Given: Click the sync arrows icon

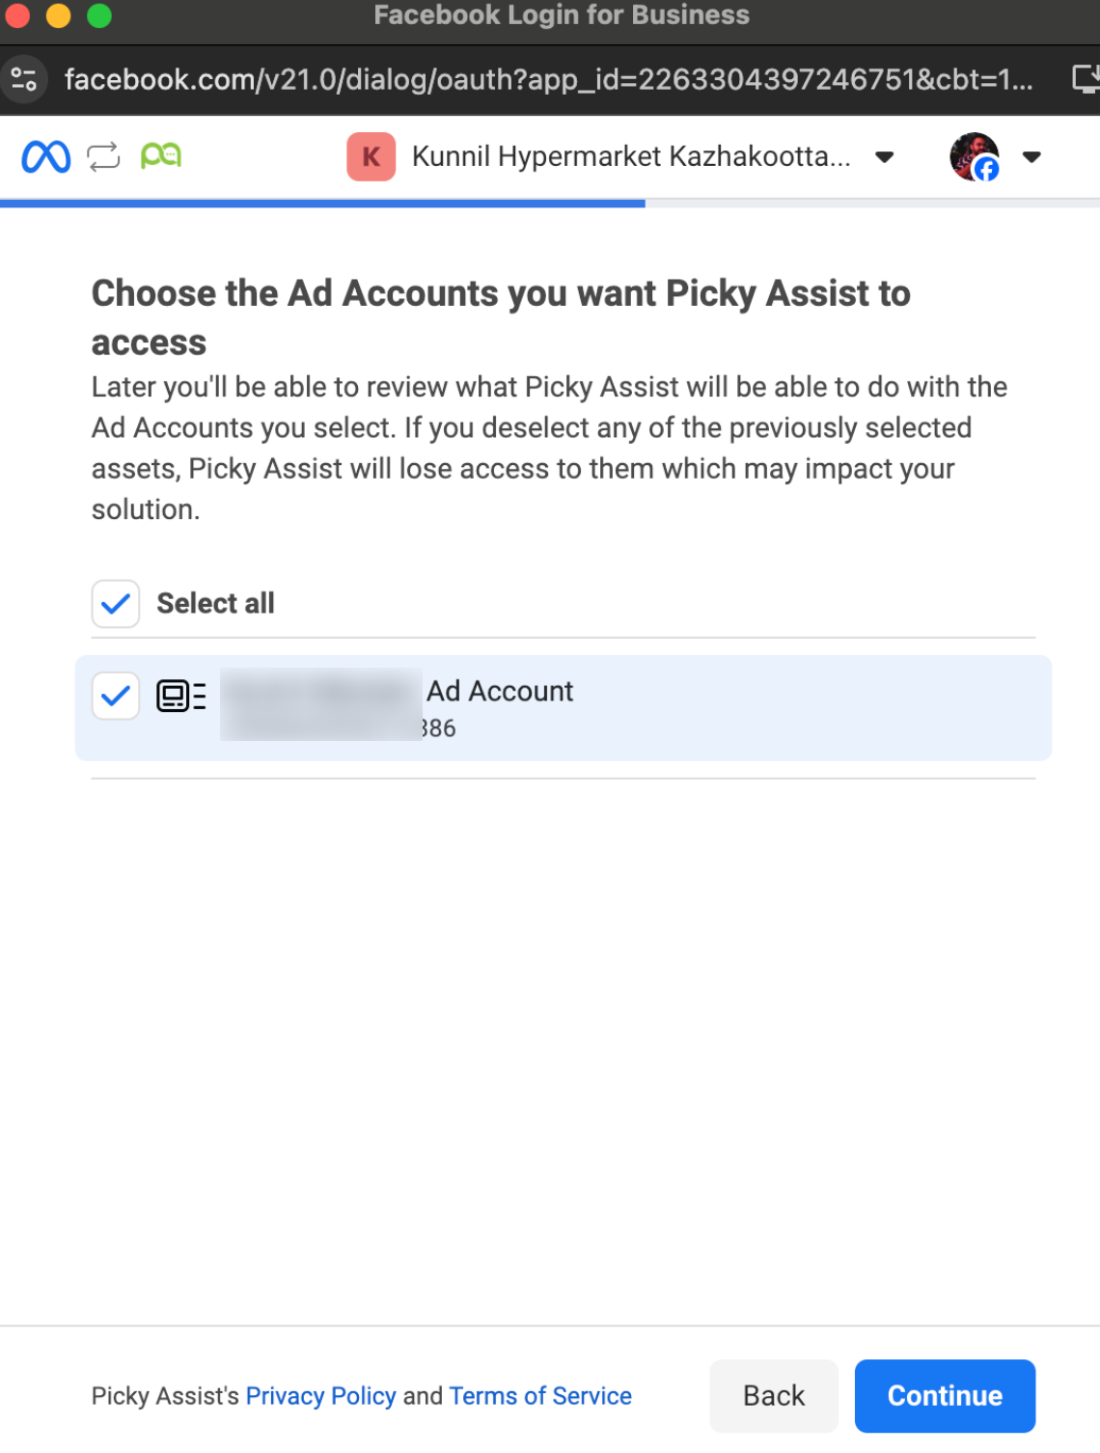Looking at the screenshot, I should coord(103,156).
